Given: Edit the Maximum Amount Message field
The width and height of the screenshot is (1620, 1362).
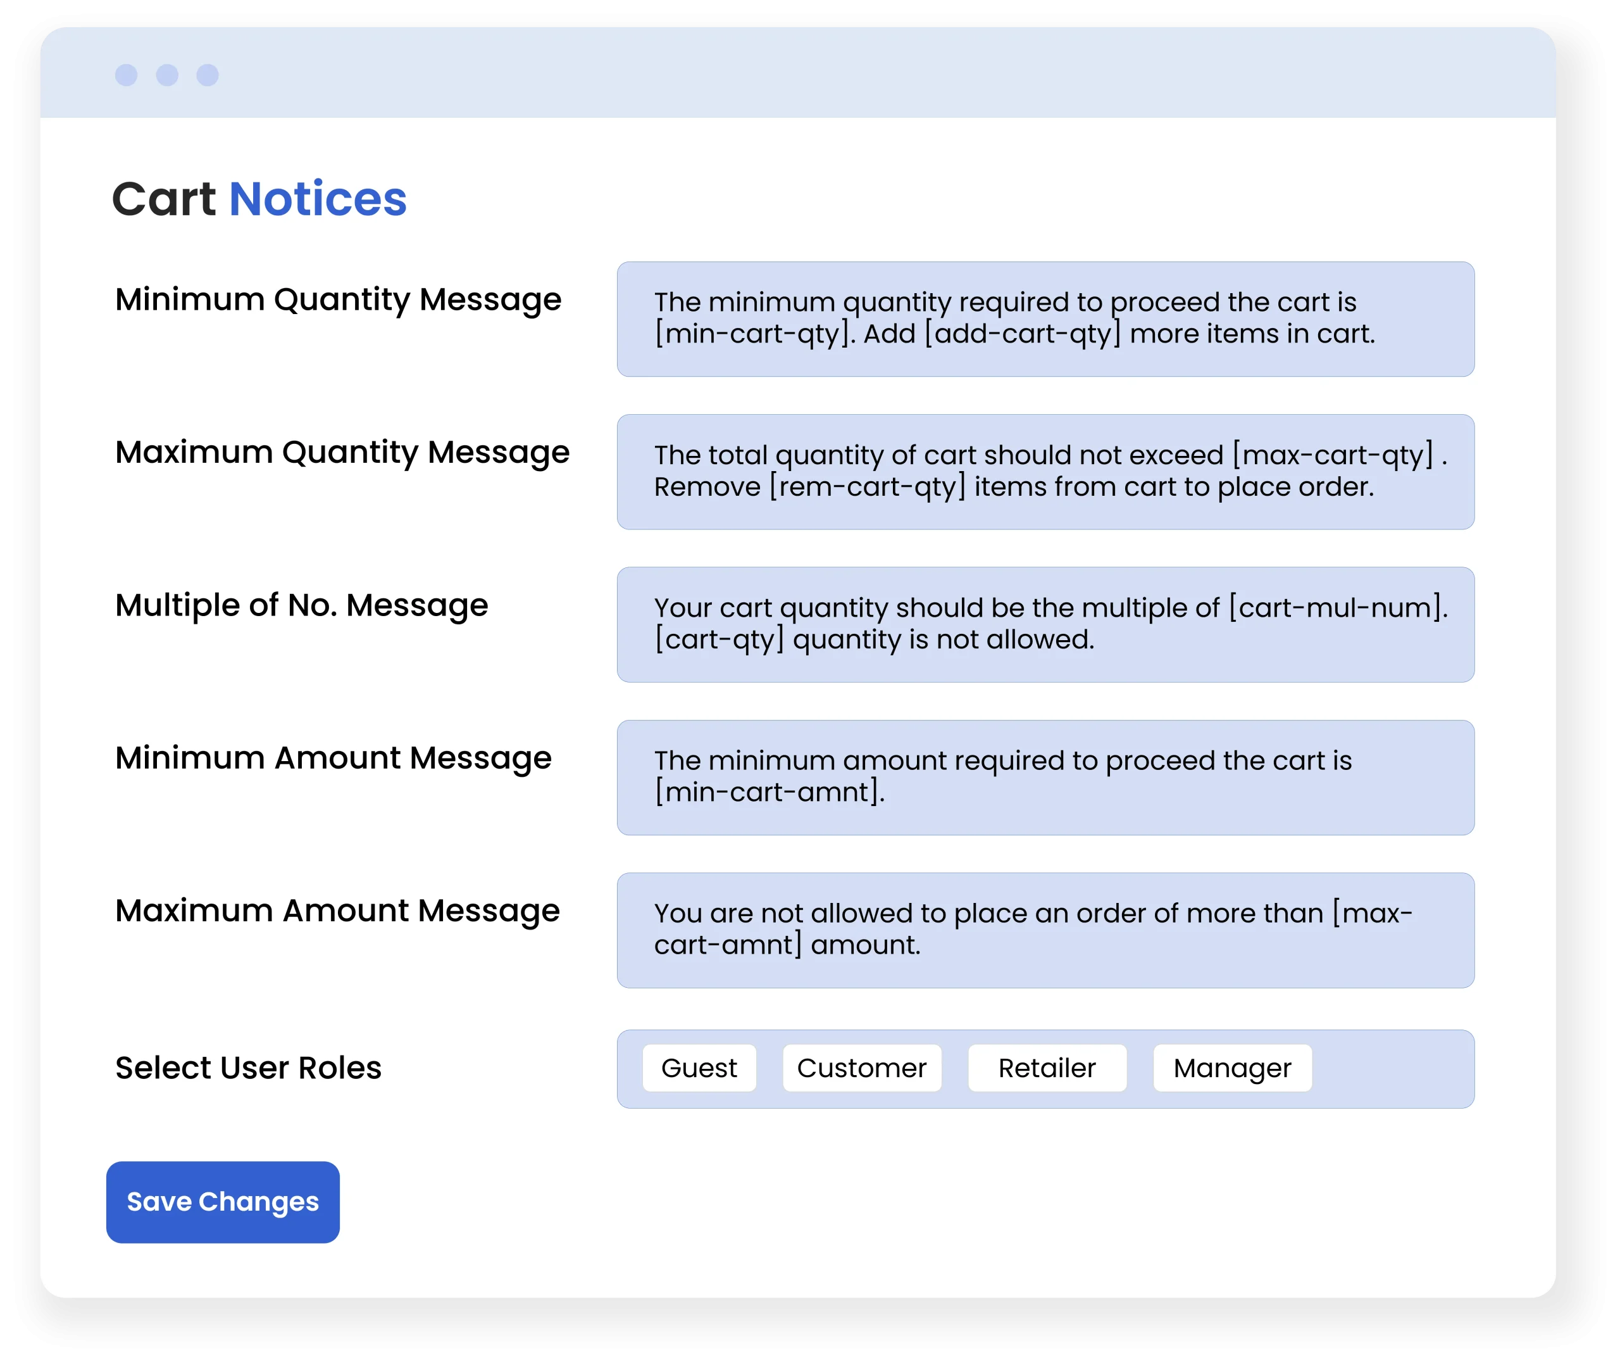Looking at the screenshot, I should pos(1045,930).
